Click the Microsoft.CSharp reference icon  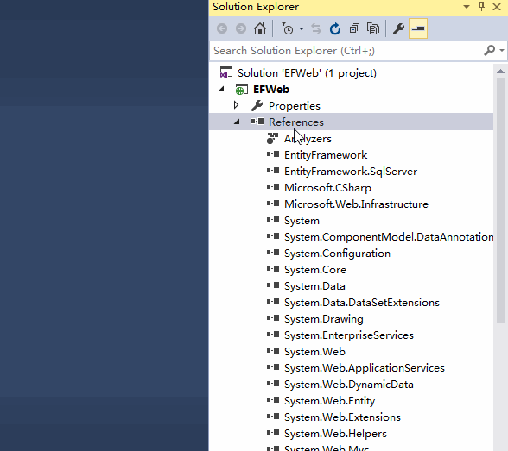tap(273, 187)
